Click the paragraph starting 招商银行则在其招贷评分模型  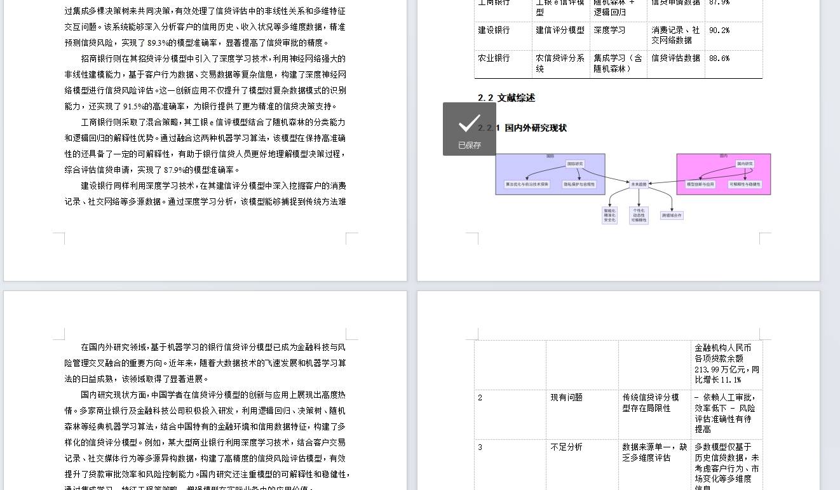205,83
